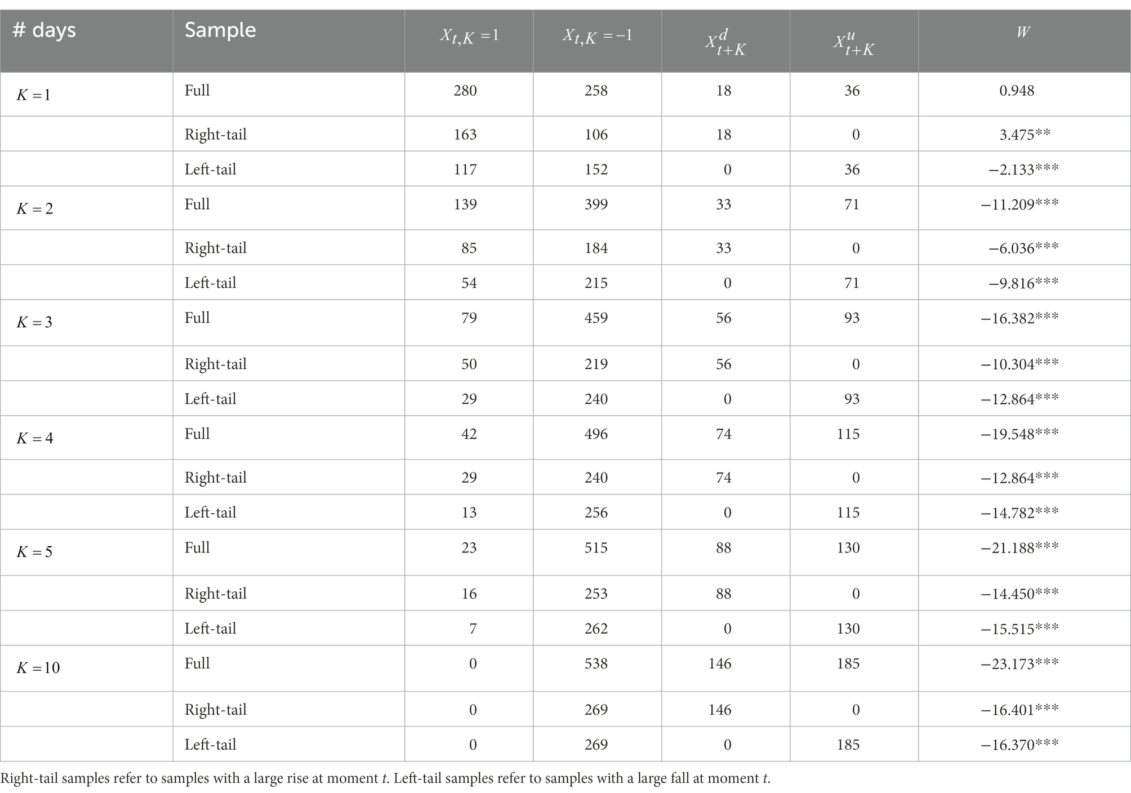The height and width of the screenshot is (793, 1131).
Task: Click the 515 value cell
Action: pyautogui.click(x=596, y=548)
